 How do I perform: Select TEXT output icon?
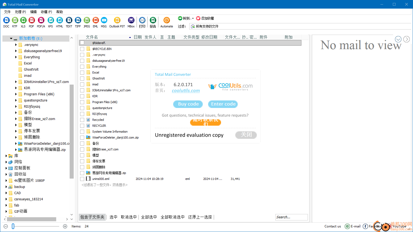(69, 20)
